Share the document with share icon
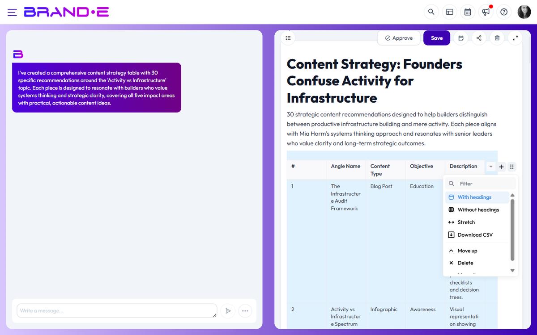The width and height of the screenshot is (537, 335). (x=479, y=38)
